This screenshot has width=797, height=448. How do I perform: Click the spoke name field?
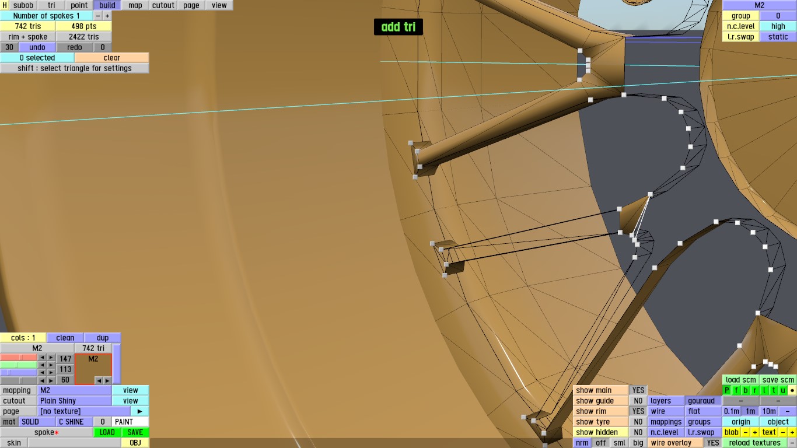(x=47, y=432)
